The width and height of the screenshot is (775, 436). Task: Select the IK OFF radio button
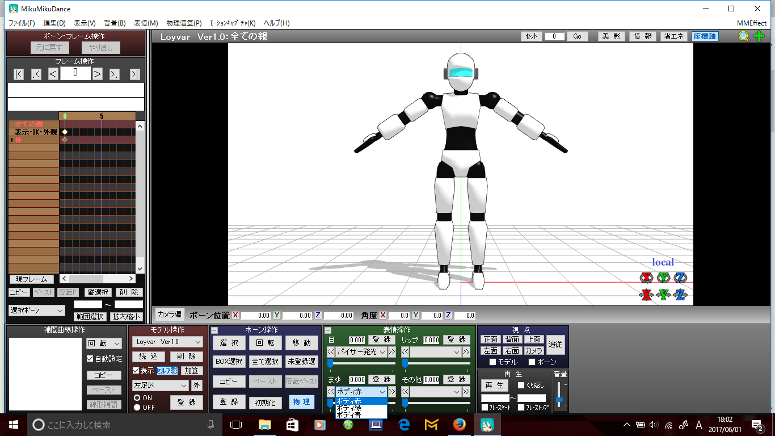coord(137,407)
